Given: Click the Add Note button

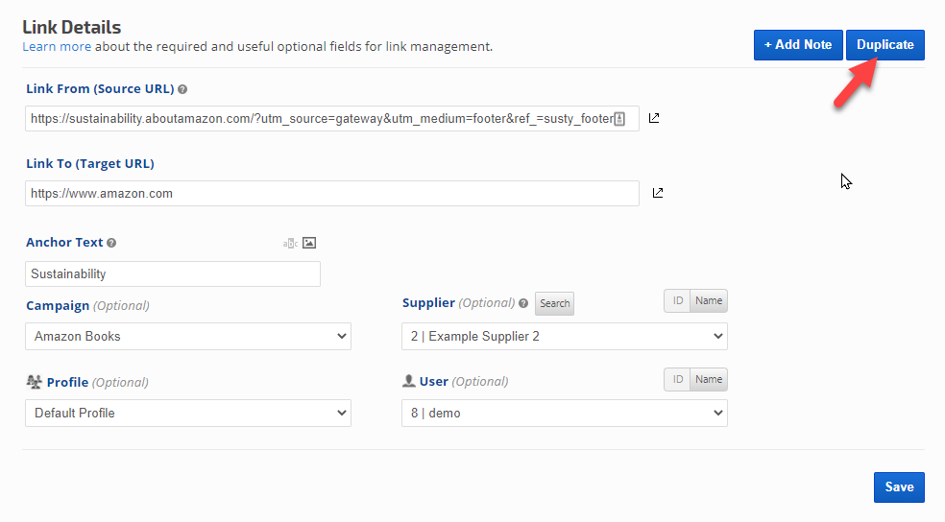Looking at the screenshot, I should tap(798, 45).
